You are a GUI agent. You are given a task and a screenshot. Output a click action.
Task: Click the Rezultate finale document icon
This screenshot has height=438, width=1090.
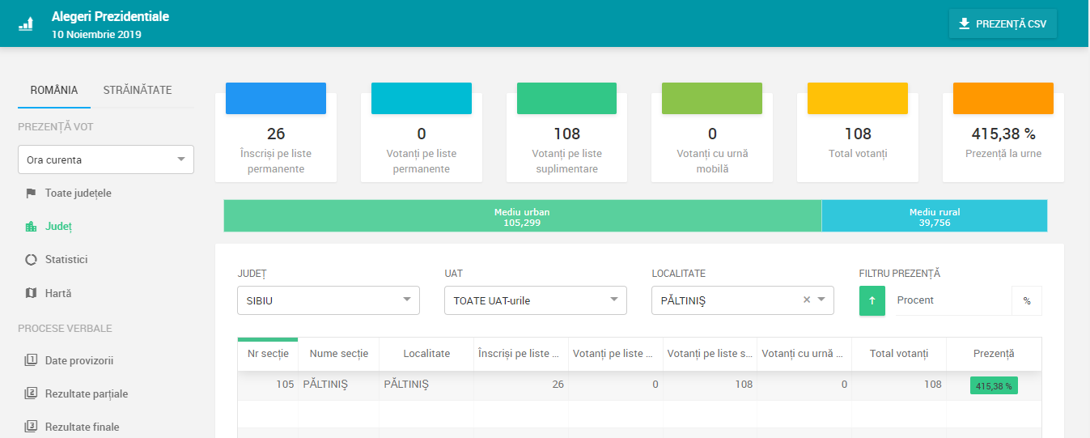click(31, 427)
